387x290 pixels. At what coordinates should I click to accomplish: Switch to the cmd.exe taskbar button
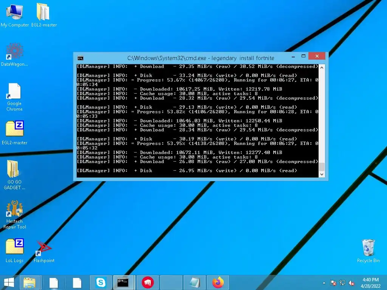(123, 282)
